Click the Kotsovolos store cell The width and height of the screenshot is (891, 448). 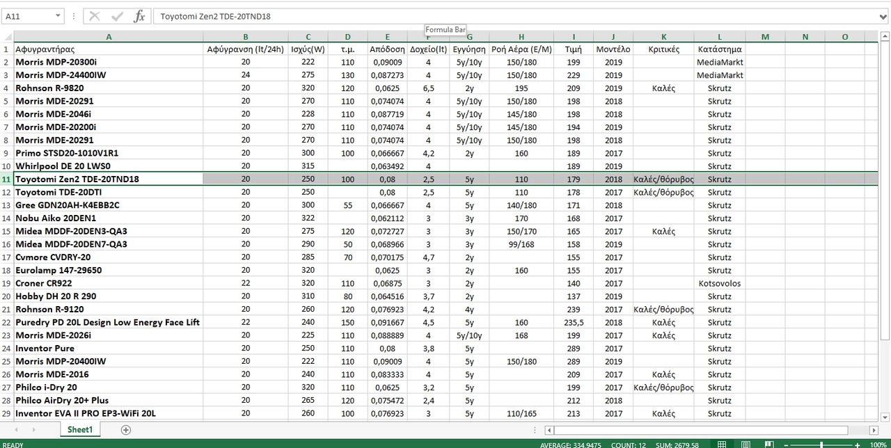click(720, 283)
